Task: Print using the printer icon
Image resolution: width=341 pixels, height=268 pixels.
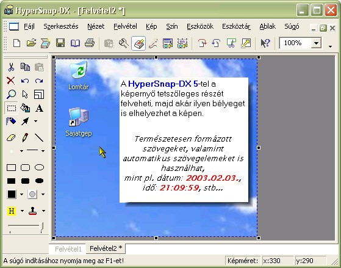Action: click(x=90, y=43)
